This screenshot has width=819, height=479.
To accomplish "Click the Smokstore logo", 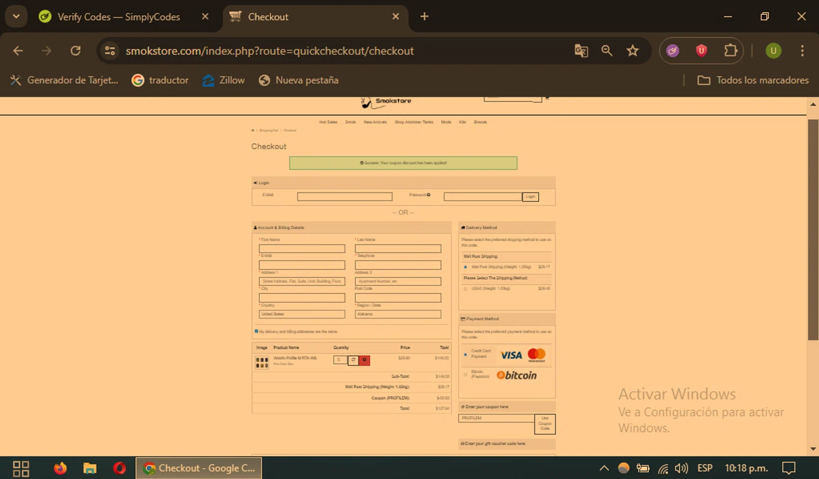I will (x=386, y=102).
